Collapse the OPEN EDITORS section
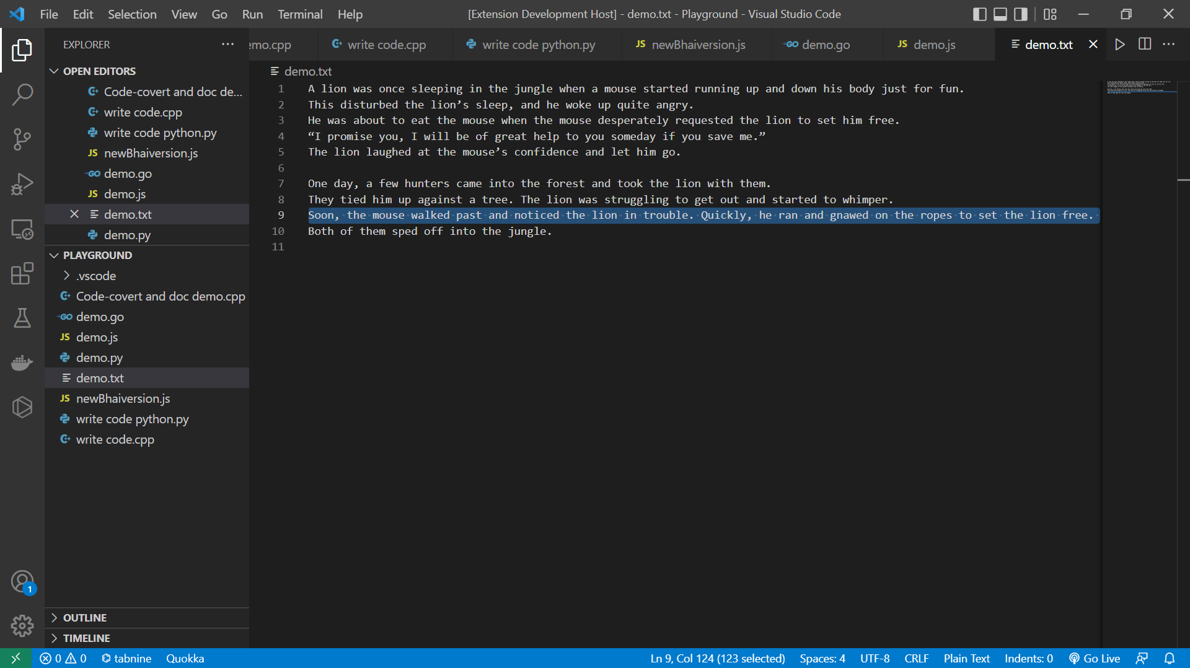 [147, 71]
